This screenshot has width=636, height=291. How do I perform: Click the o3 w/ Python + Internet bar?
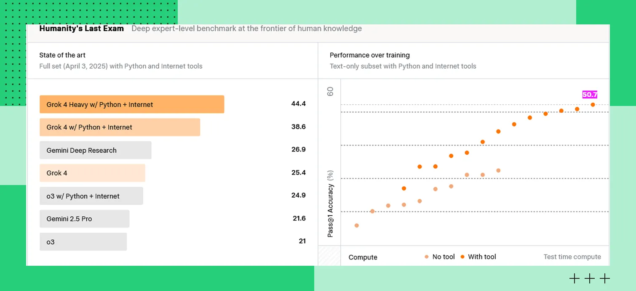tap(91, 196)
